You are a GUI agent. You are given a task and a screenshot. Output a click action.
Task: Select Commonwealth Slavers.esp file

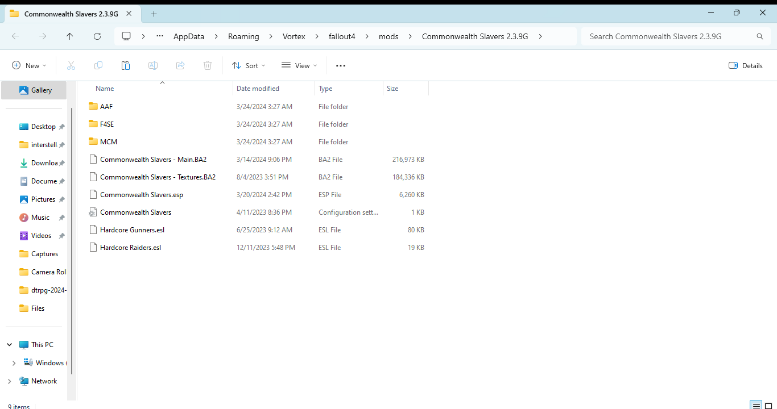142,195
